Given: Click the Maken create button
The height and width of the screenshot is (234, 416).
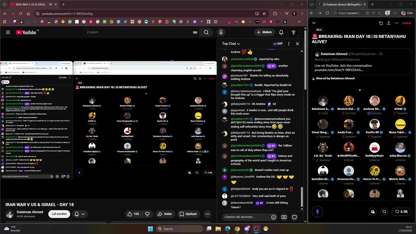Looking at the screenshot, I should click(264, 32).
